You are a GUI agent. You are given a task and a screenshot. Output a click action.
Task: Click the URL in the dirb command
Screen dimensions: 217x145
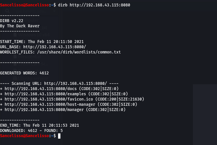(100, 5)
